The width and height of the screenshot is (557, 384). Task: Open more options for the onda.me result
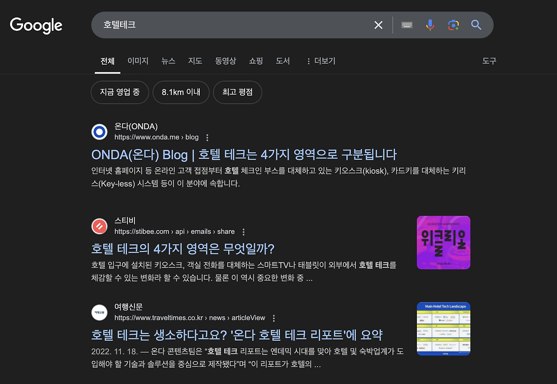pyautogui.click(x=207, y=137)
